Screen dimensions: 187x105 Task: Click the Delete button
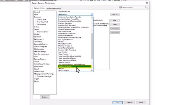115,24
